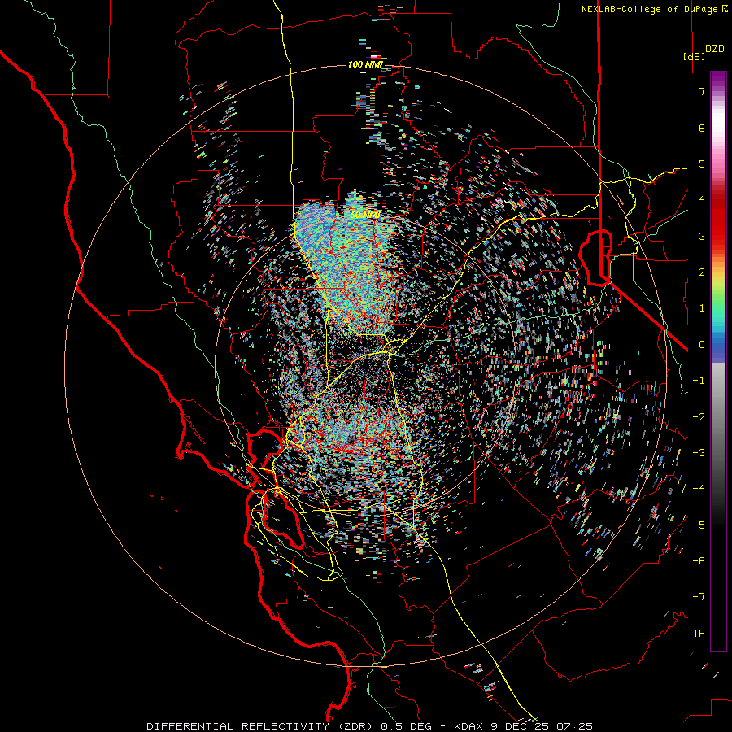
Task: Select the -5 dB label on scale
Action: tap(699, 525)
